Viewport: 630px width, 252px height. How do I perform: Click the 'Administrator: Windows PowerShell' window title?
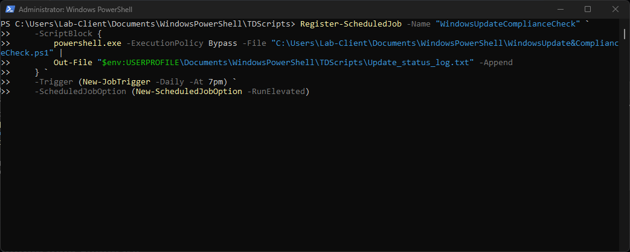point(76,9)
